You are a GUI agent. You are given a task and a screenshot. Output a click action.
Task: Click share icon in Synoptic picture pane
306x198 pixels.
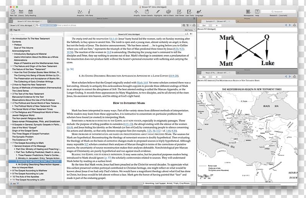point(295,25)
